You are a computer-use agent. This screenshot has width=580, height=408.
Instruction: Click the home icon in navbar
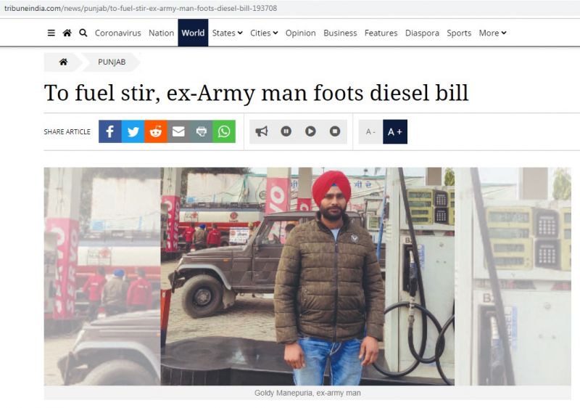pos(67,33)
